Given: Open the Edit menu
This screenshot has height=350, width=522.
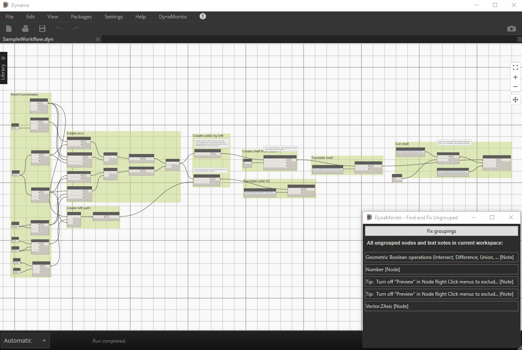Looking at the screenshot, I should click(x=31, y=17).
